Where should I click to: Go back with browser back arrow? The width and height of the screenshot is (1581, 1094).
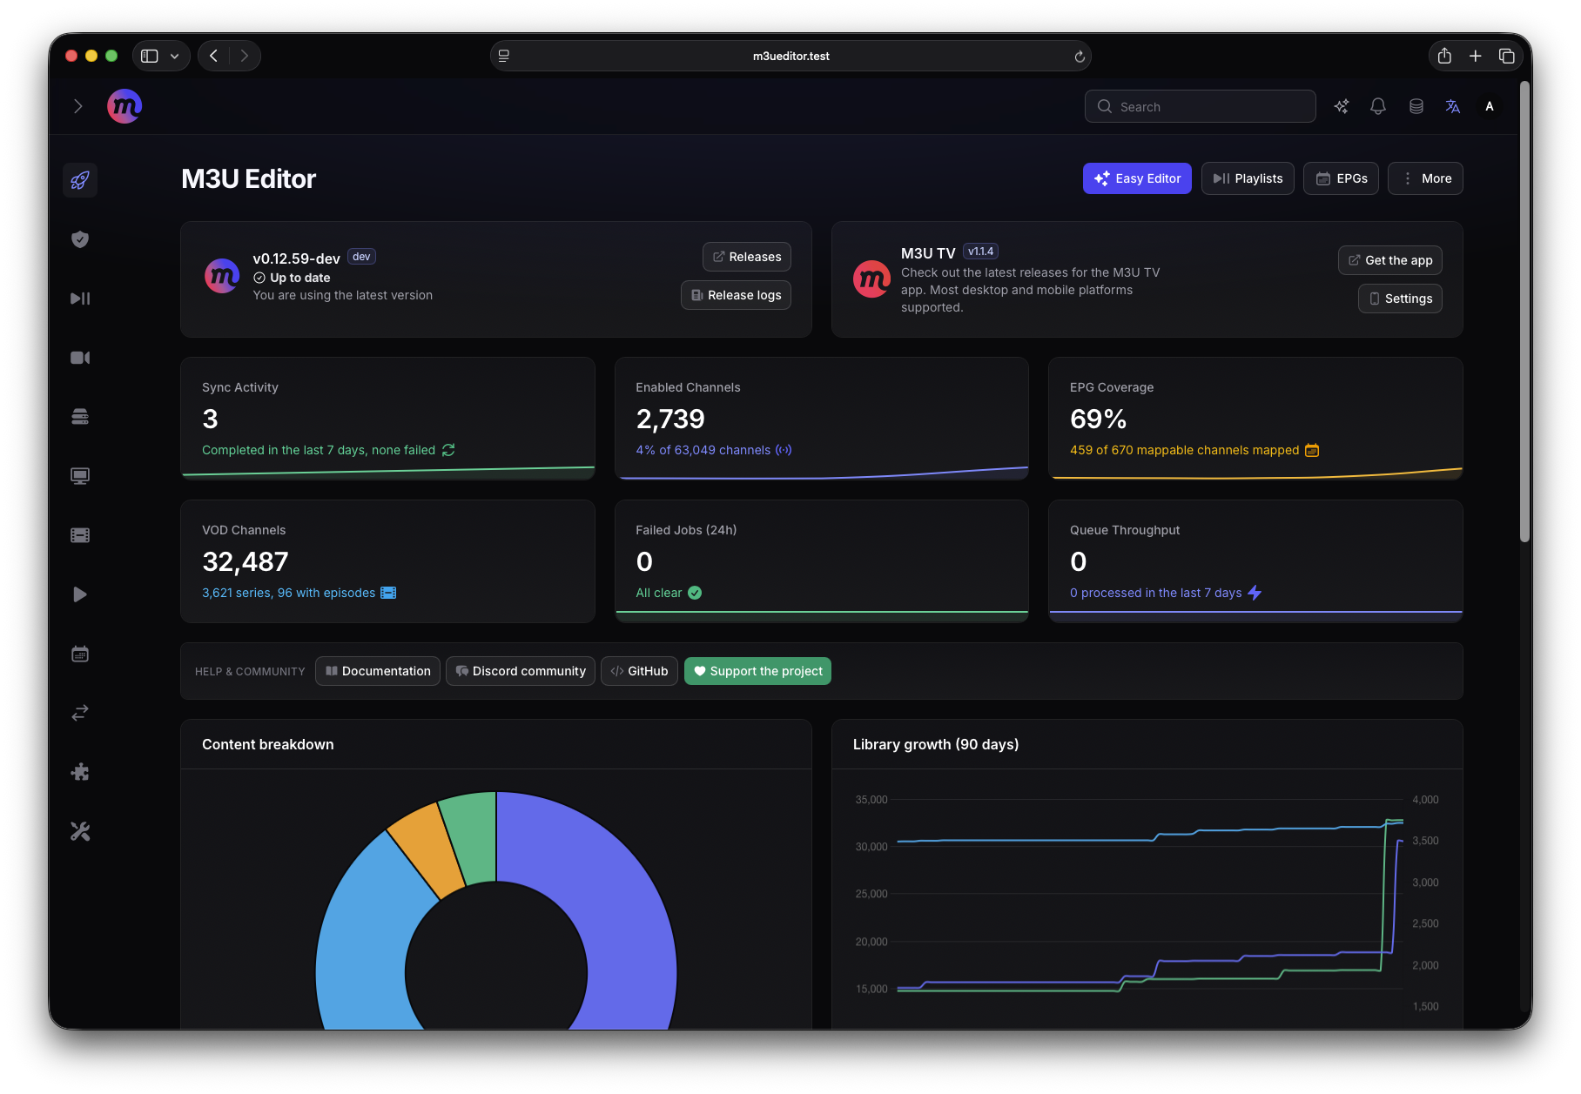click(214, 56)
